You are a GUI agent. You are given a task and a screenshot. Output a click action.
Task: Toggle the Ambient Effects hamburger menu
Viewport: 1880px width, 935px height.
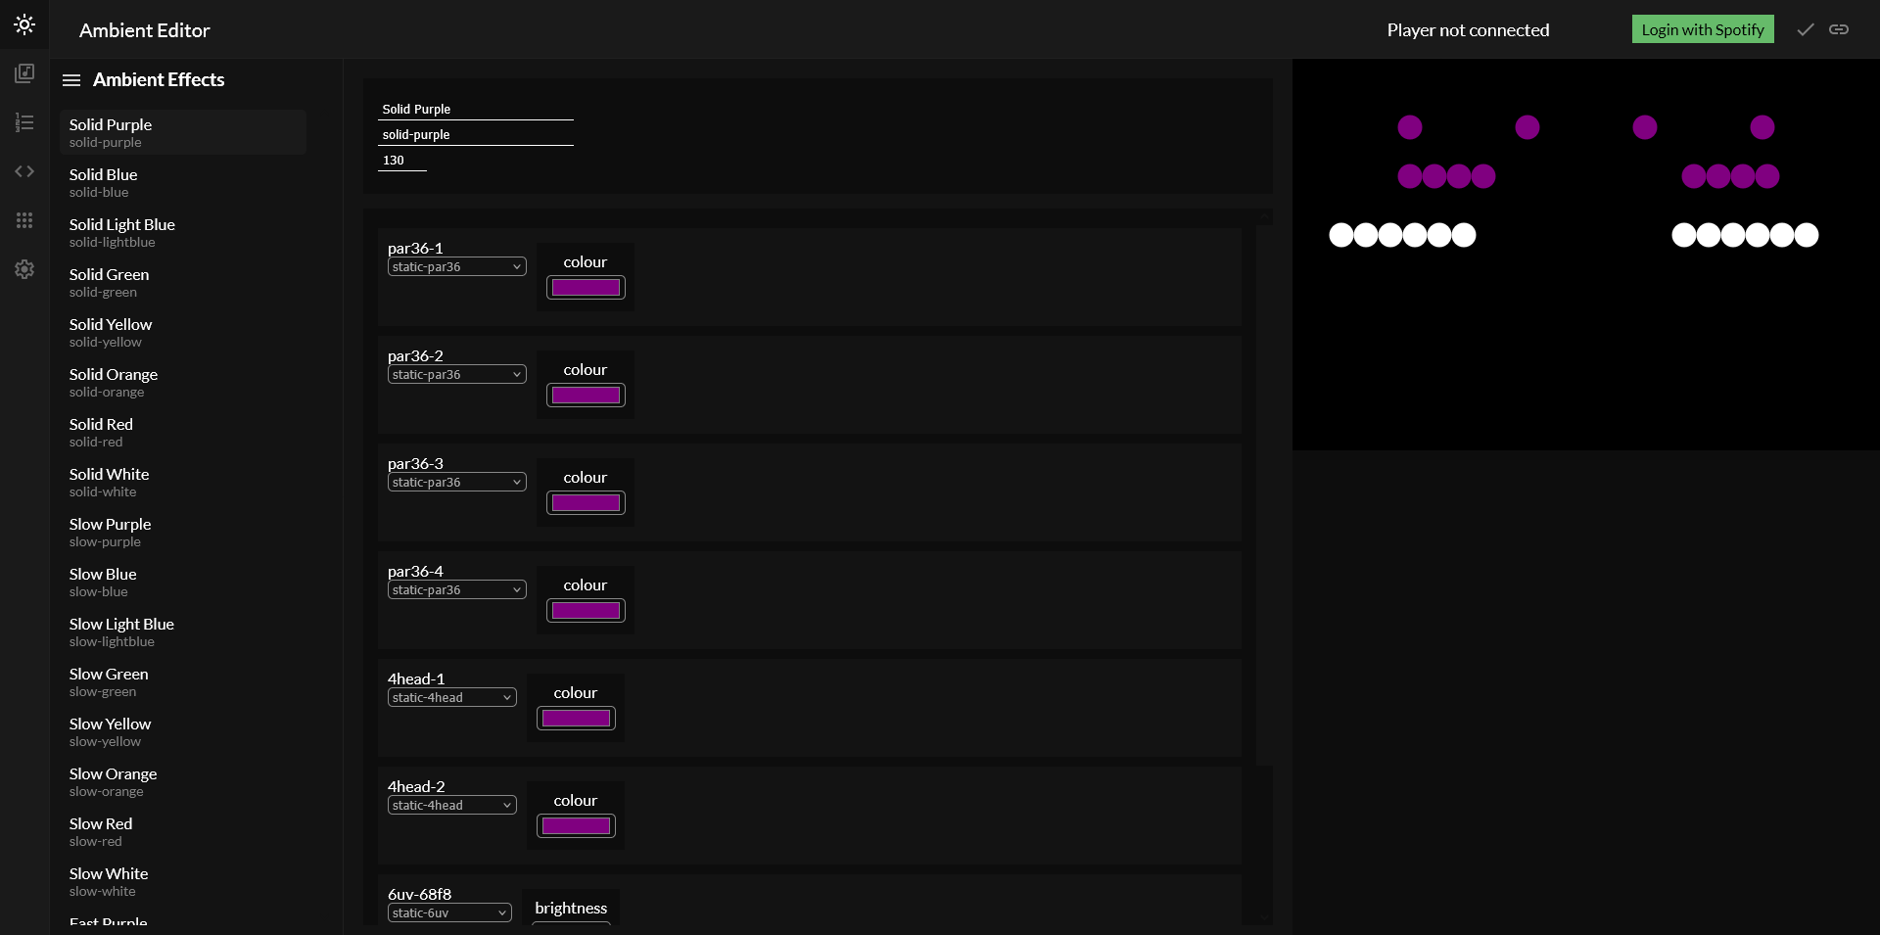(x=71, y=80)
